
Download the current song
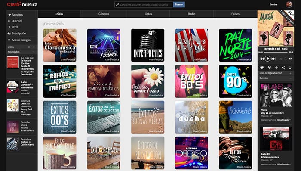290,68
